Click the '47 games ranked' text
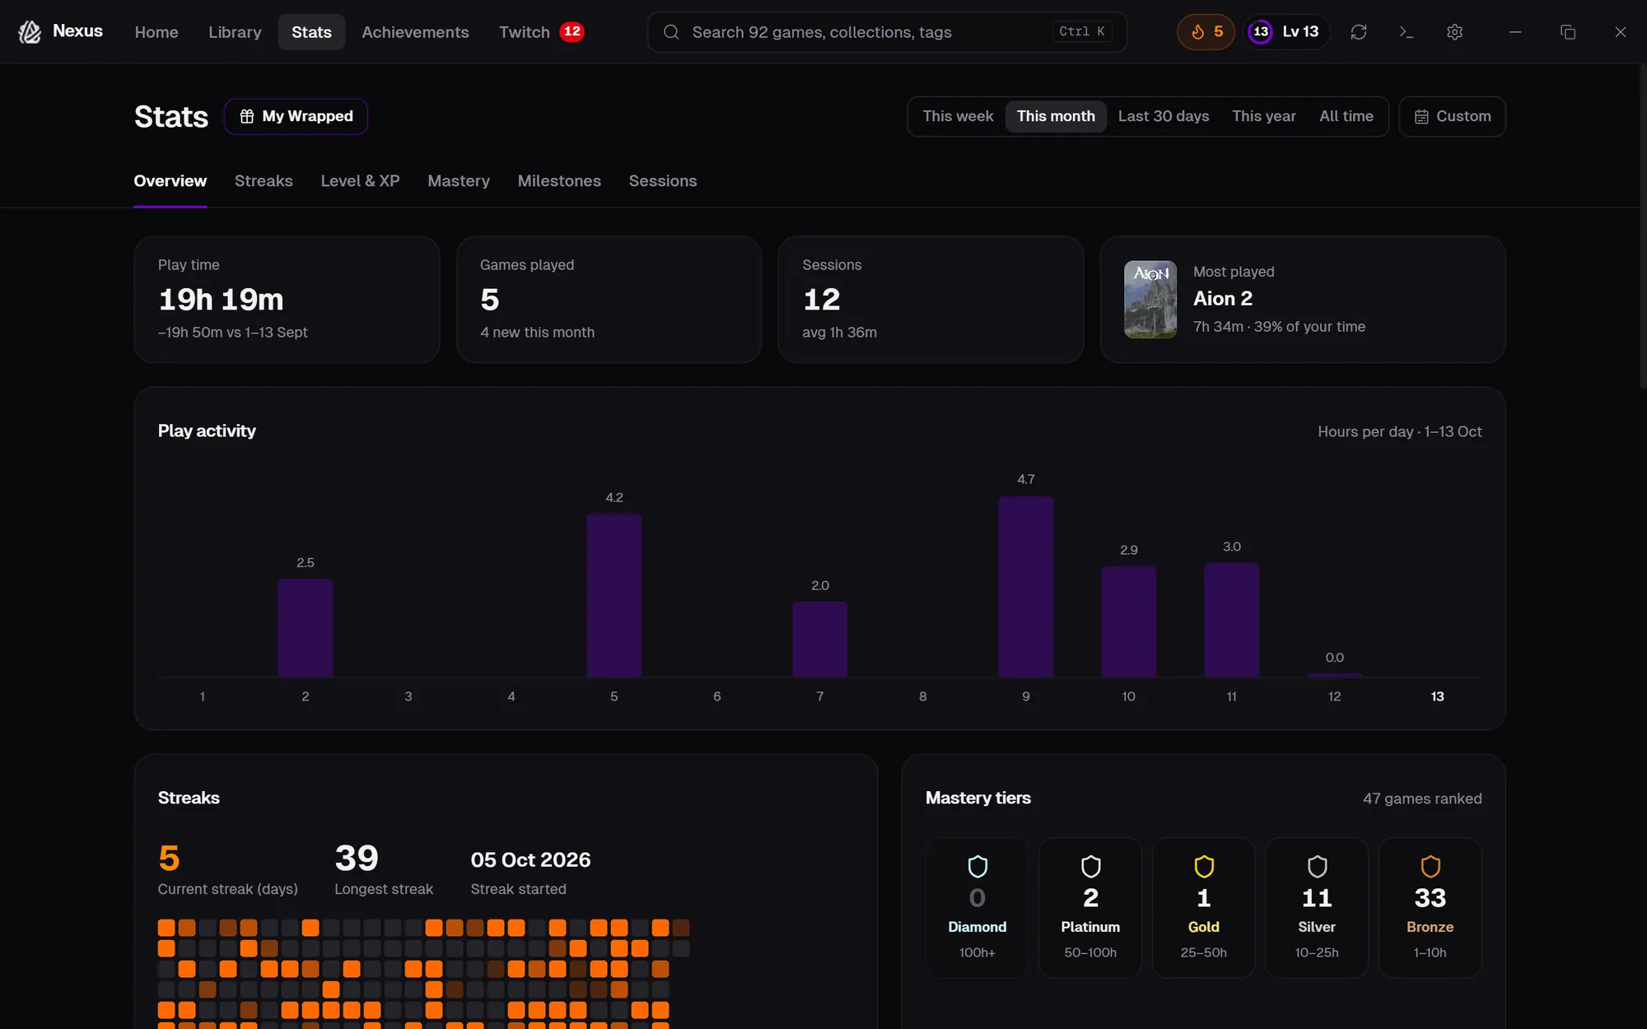Screen dimensions: 1647x1029 click(1422, 799)
